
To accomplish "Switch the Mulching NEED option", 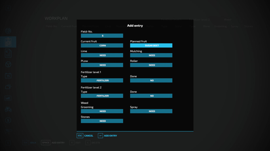I will 151,55.
